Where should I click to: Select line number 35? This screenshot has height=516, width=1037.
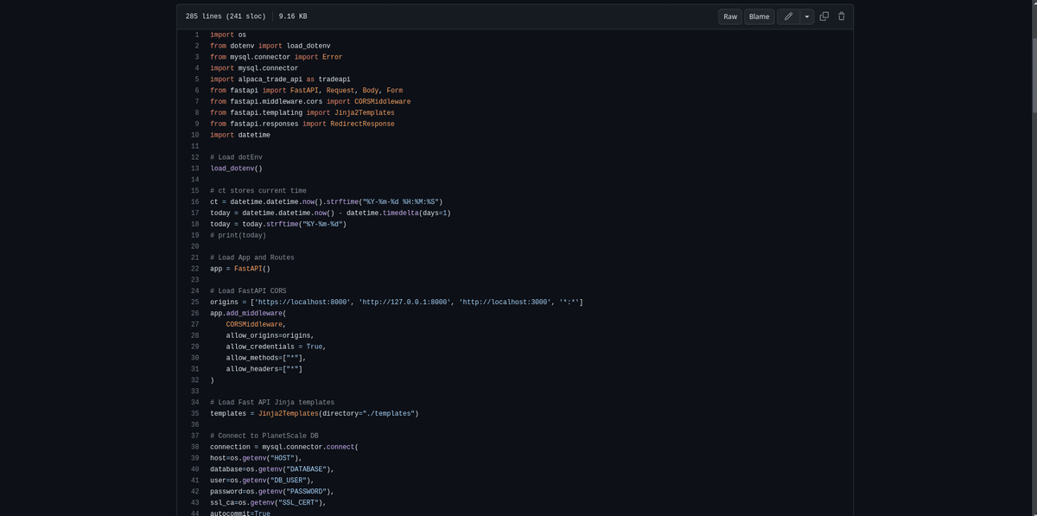pos(194,413)
